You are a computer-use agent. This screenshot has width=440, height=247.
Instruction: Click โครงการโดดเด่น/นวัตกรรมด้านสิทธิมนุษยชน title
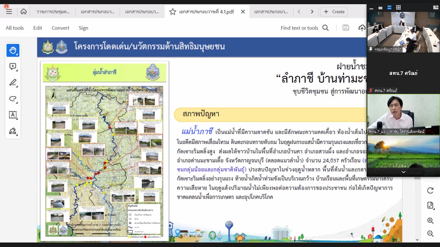tap(149, 47)
